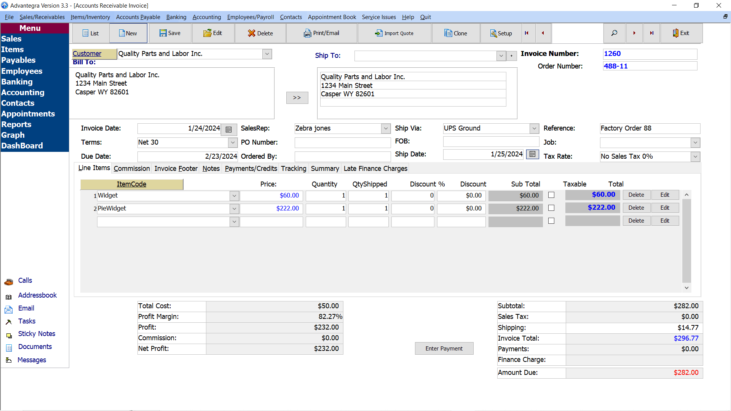731x411 pixels.
Task: Delete the invoice using toolbar
Action: (260, 33)
